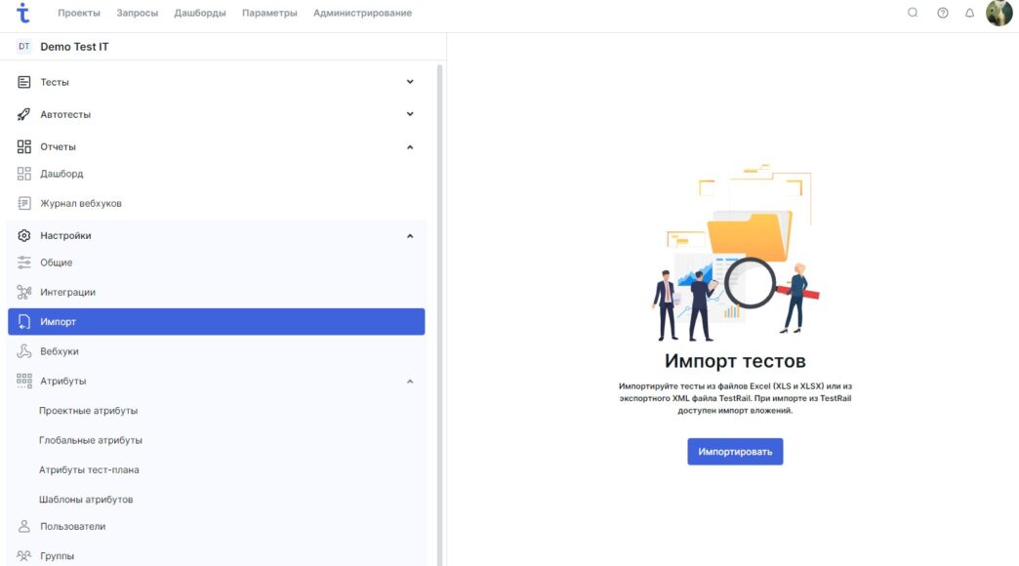Open the Параметры top menu
The height and width of the screenshot is (566, 1019).
(269, 13)
